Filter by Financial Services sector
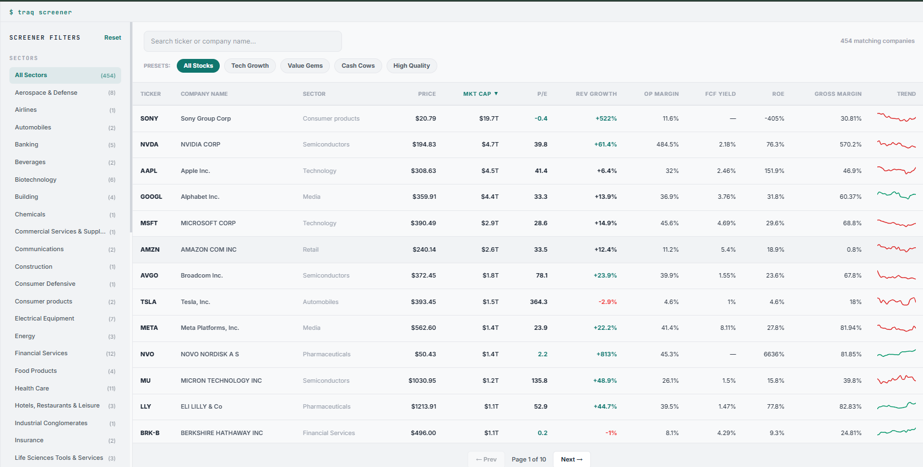This screenshot has height=467, width=923. (x=65, y=354)
